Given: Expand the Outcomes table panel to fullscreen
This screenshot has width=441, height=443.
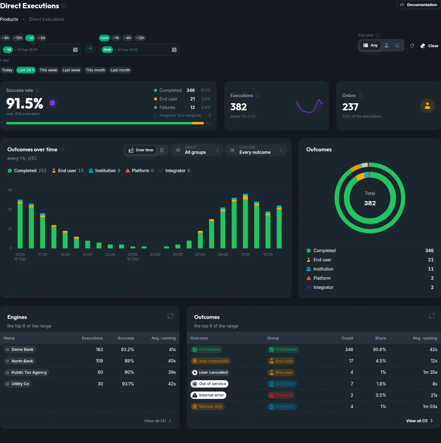Looking at the screenshot, I should [x=432, y=316].
